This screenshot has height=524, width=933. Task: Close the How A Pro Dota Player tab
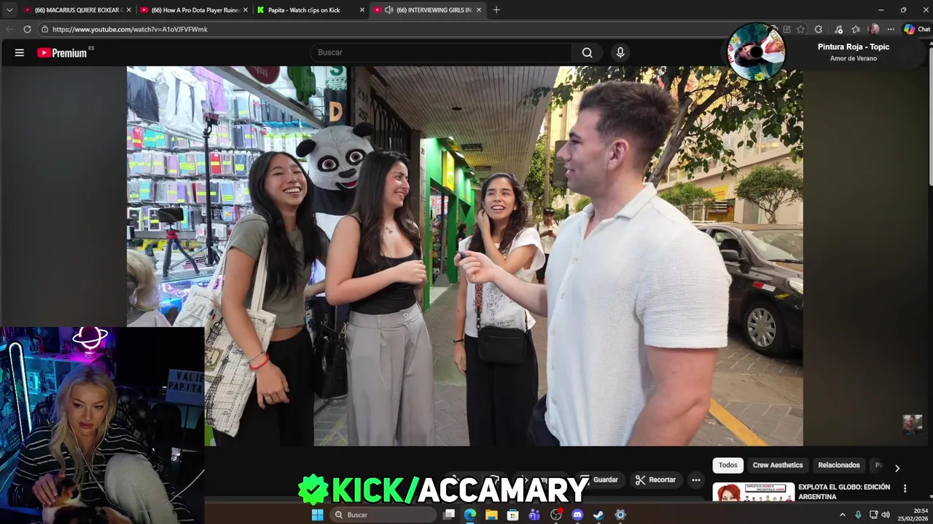[x=245, y=9]
